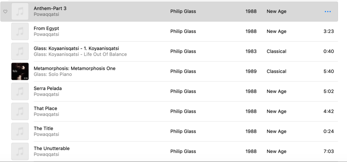Viewport: 347px width, 162px height.
Task: Open the three-dot menu for Anthem-Part 3
Action: coord(327,12)
